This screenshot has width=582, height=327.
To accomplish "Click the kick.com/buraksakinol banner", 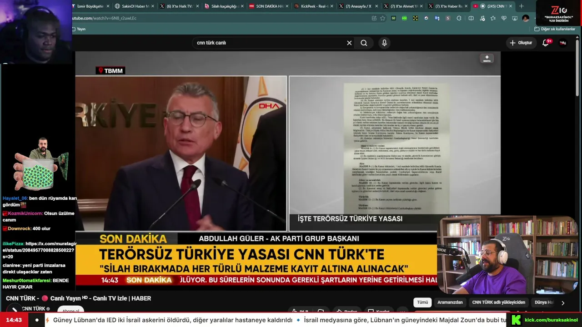I will [x=545, y=320].
